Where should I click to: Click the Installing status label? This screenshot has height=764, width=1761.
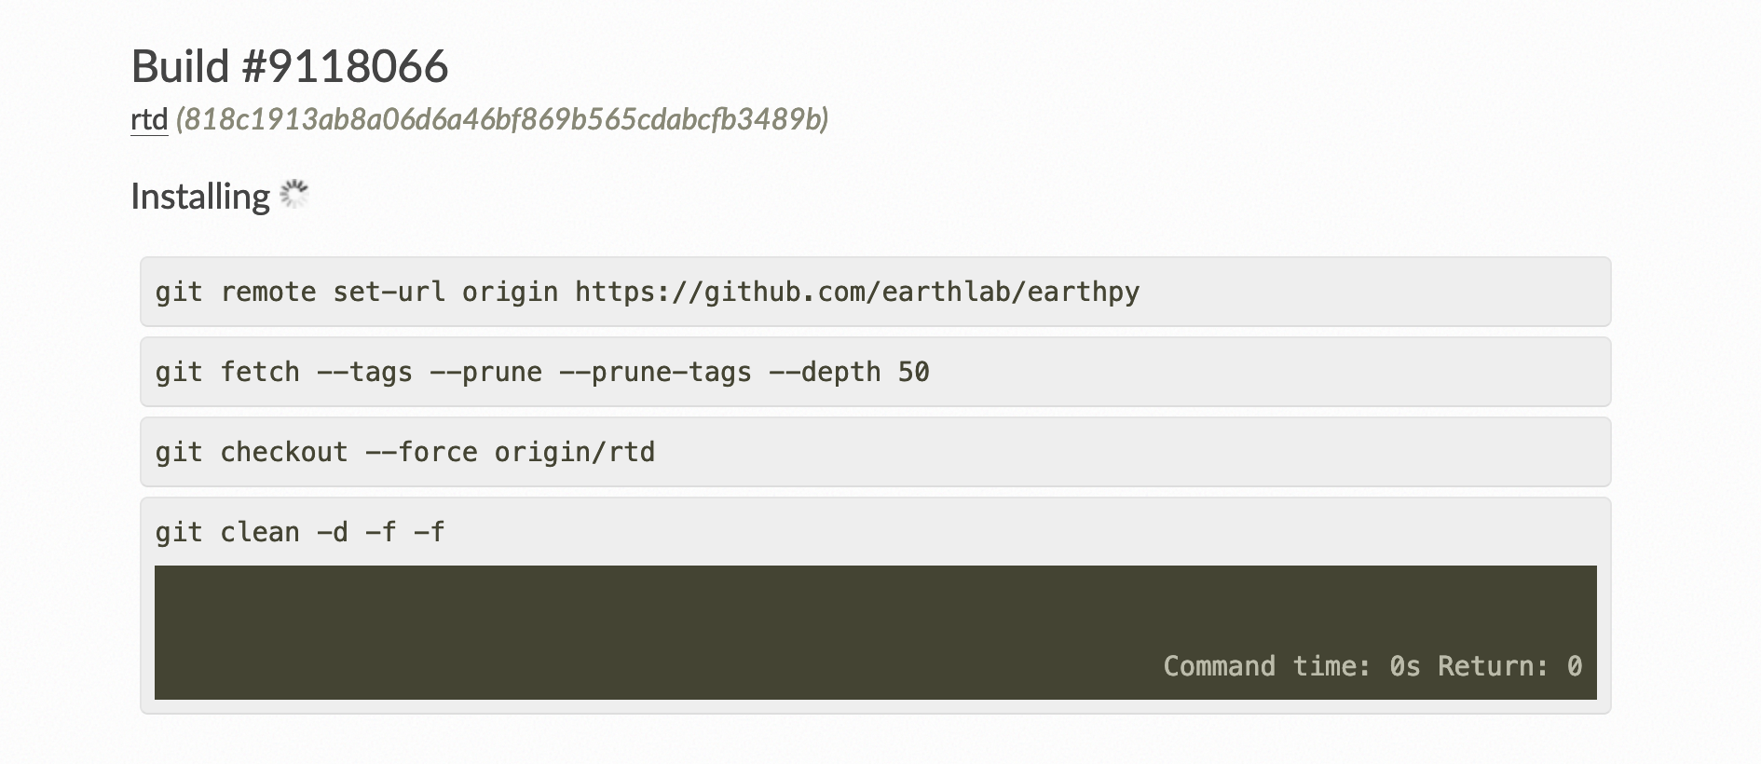(200, 197)
